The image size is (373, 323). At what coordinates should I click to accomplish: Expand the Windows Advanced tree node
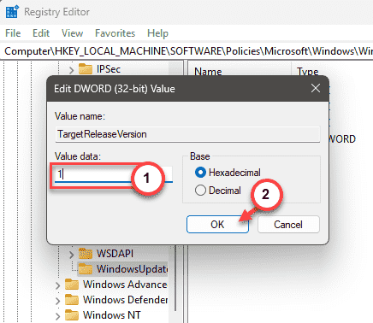[57, 285]
